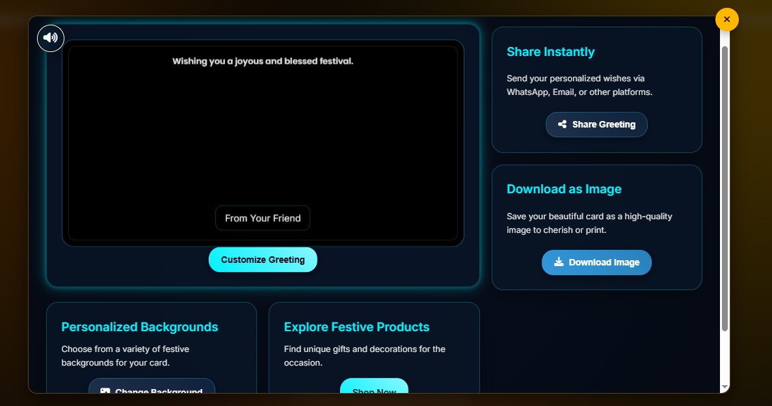Image resolution: width=772 pixels, height=406 pixels.
Task: Click the WhatsApp, Email sharing description
Action: [579, 85]
